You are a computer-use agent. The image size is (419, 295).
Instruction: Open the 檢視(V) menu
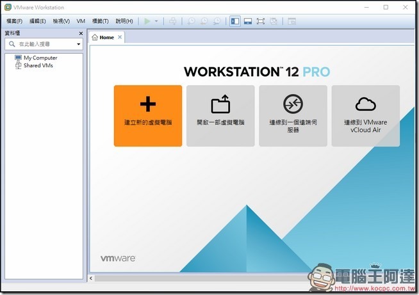(62, 21)
